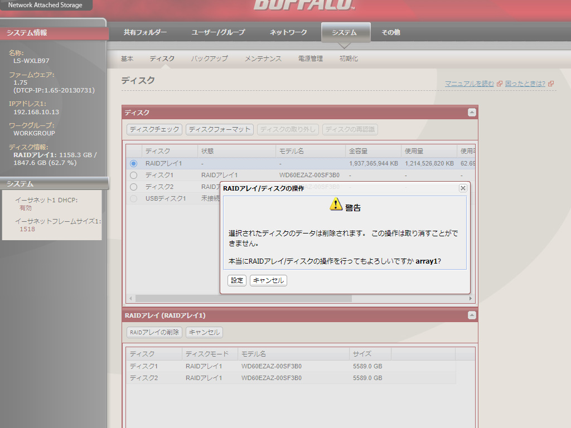Click the ディスクチェック button
Viewport: 571px width, 428px height.
154,129
